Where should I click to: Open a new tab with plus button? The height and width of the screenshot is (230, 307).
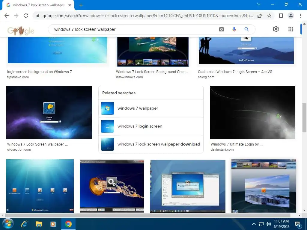[81, 5]
